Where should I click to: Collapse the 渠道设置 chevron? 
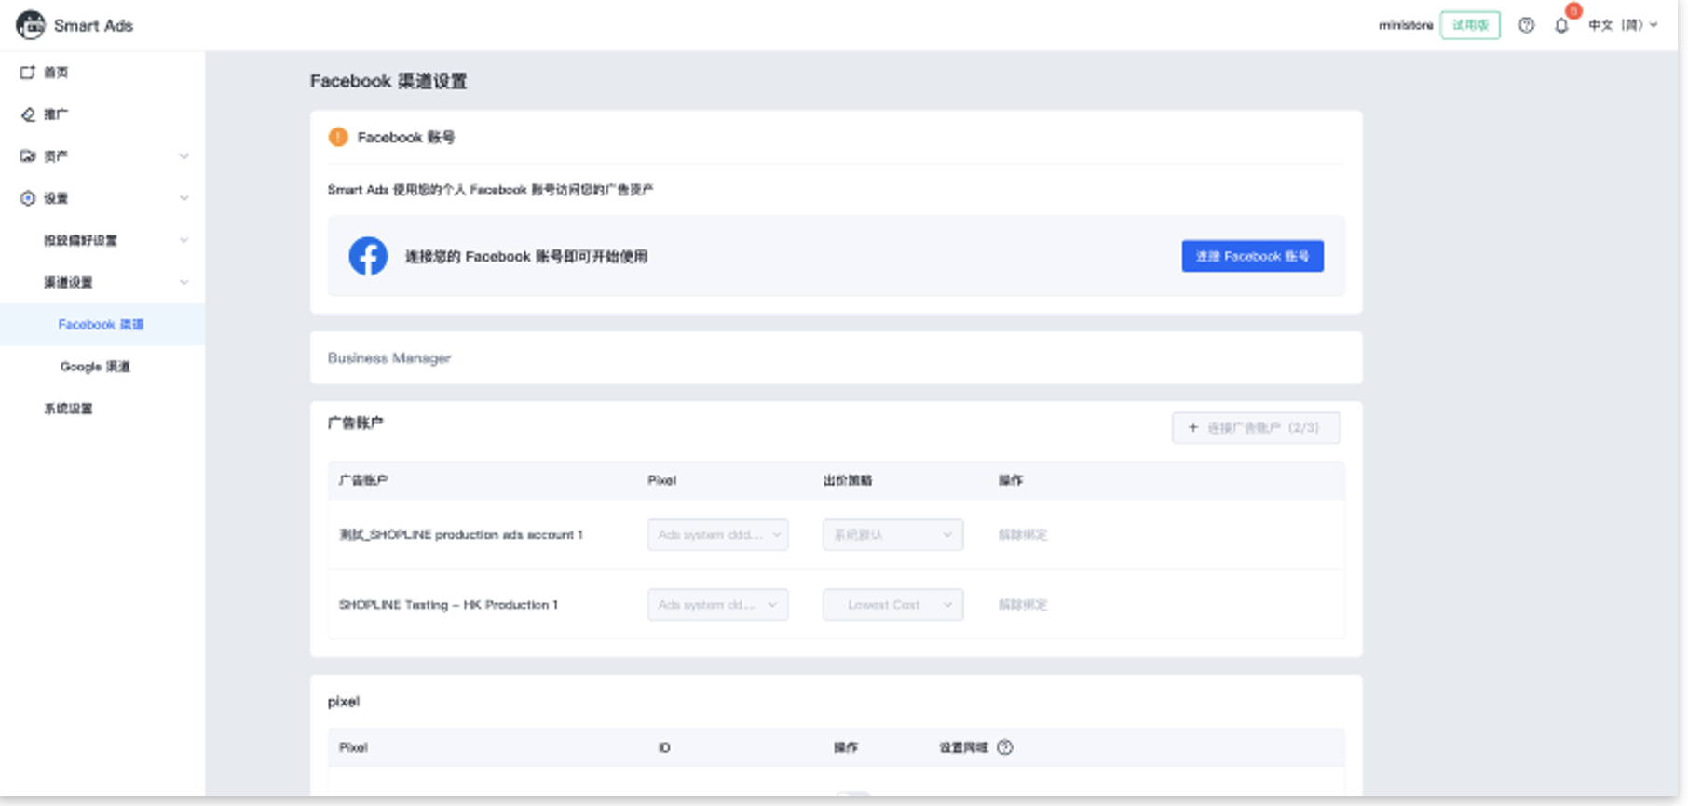point(184,282)
